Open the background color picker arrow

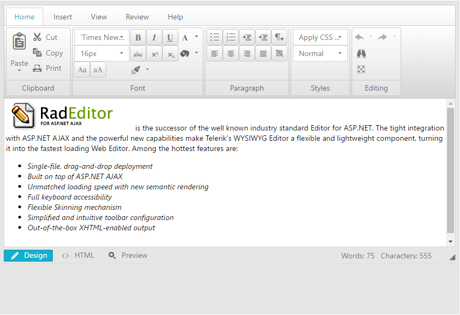tap(197, 53)
